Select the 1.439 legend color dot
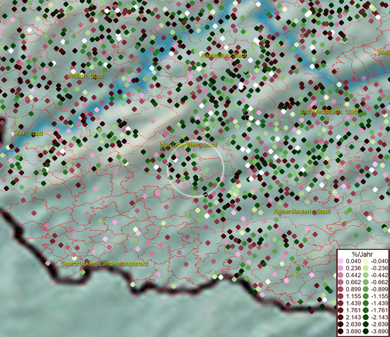This screenshot has width=390, height=337. click(x=341, y=303)
